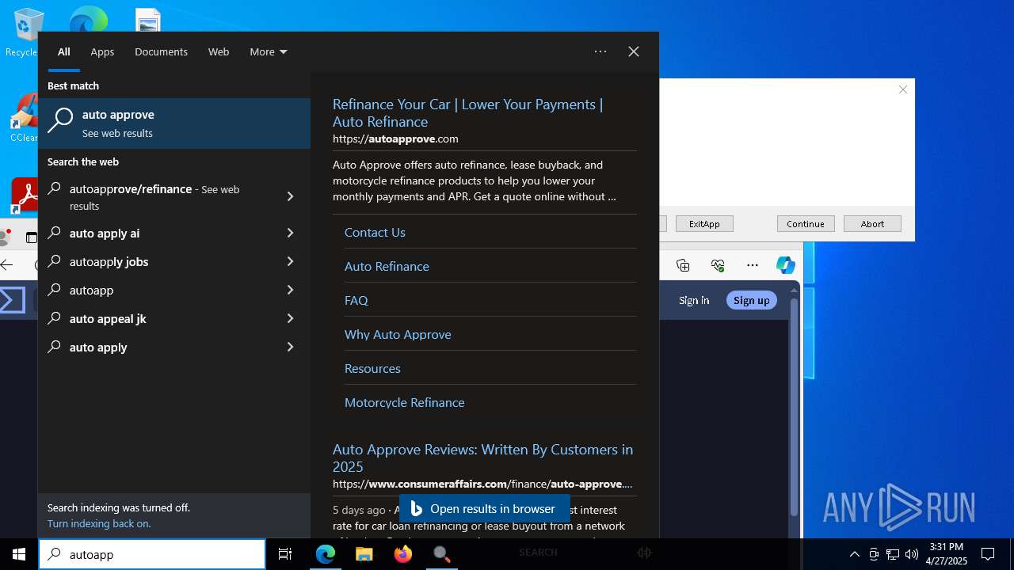Open the network status tray icon
1014x570 pixels.
click(x=893, y=554)
